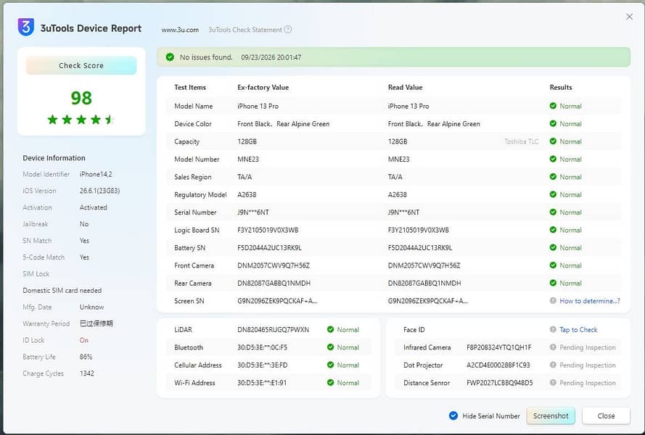Click the Capacity Normal status icon
This screenshot has height=435, width=645.
click(553, 141)
